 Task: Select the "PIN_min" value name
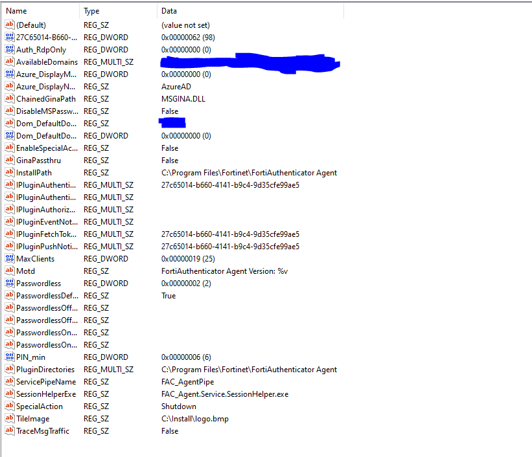click(x=30, y=357)
